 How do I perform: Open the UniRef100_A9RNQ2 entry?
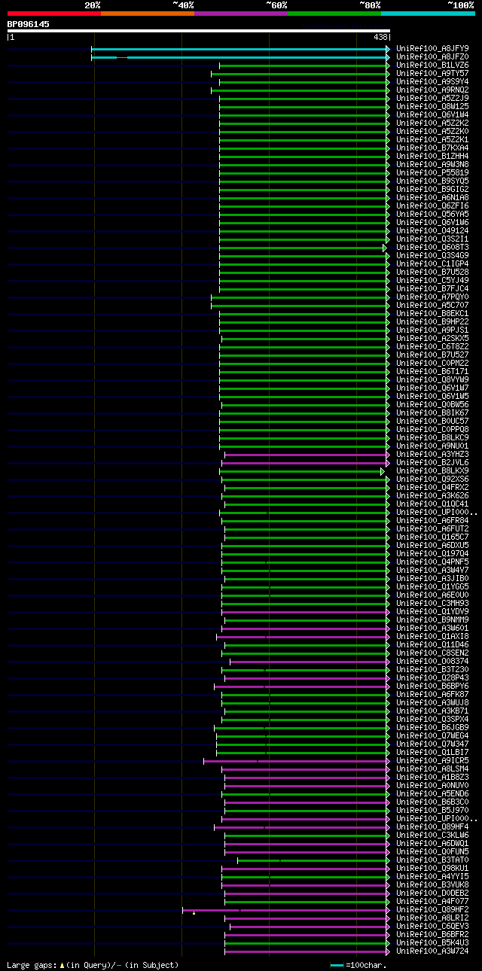click(432, 90)
